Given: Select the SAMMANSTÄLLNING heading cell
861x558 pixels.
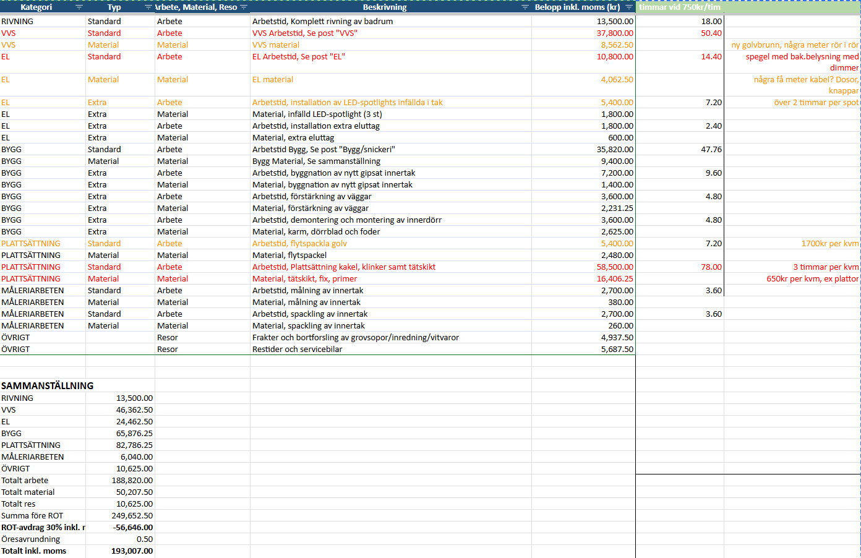Looking at the screenshot, I should point(48,385).
